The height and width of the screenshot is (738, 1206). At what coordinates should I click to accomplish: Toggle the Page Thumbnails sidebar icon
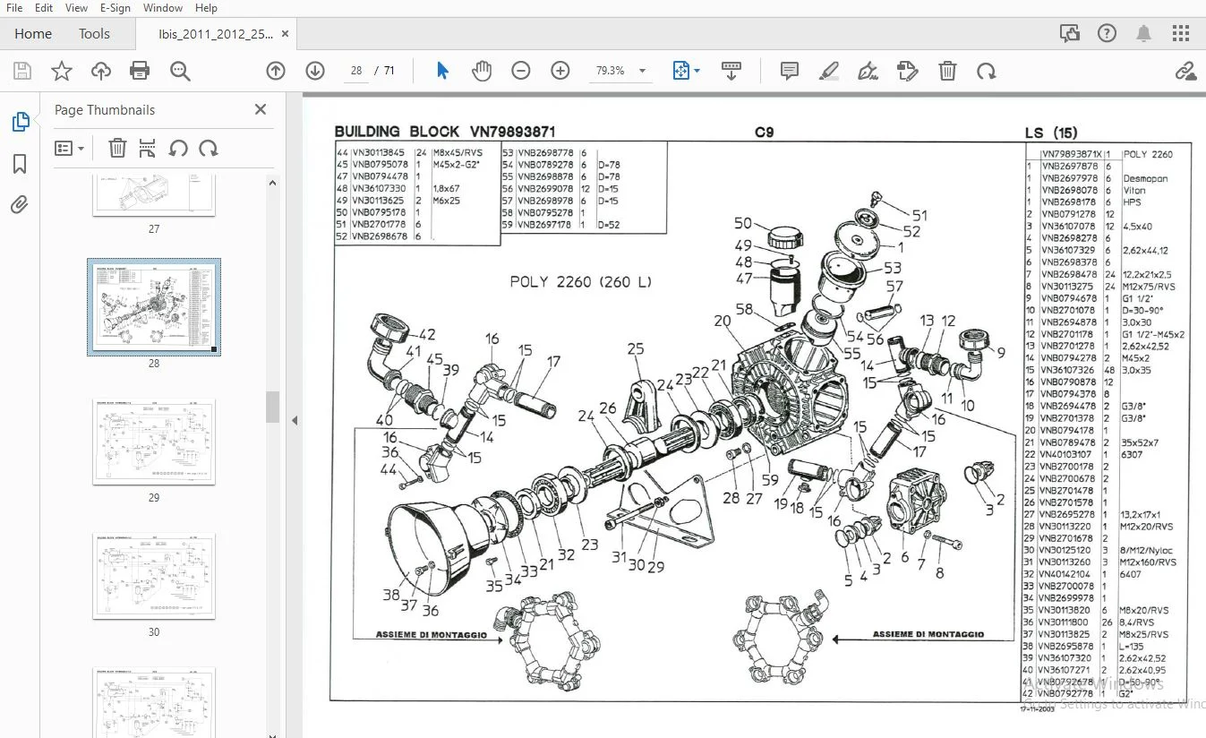point(20,122)
